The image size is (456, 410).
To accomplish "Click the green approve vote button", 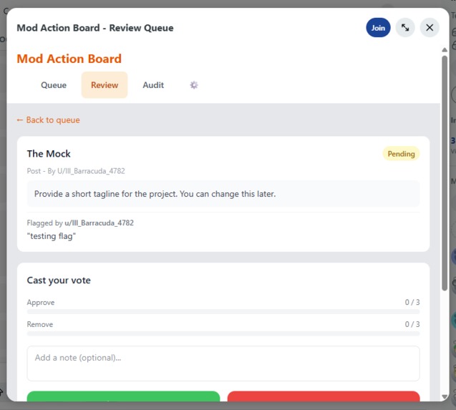I will (123, 396).
